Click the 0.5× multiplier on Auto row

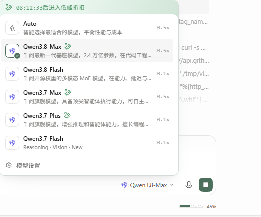point(163,28)
